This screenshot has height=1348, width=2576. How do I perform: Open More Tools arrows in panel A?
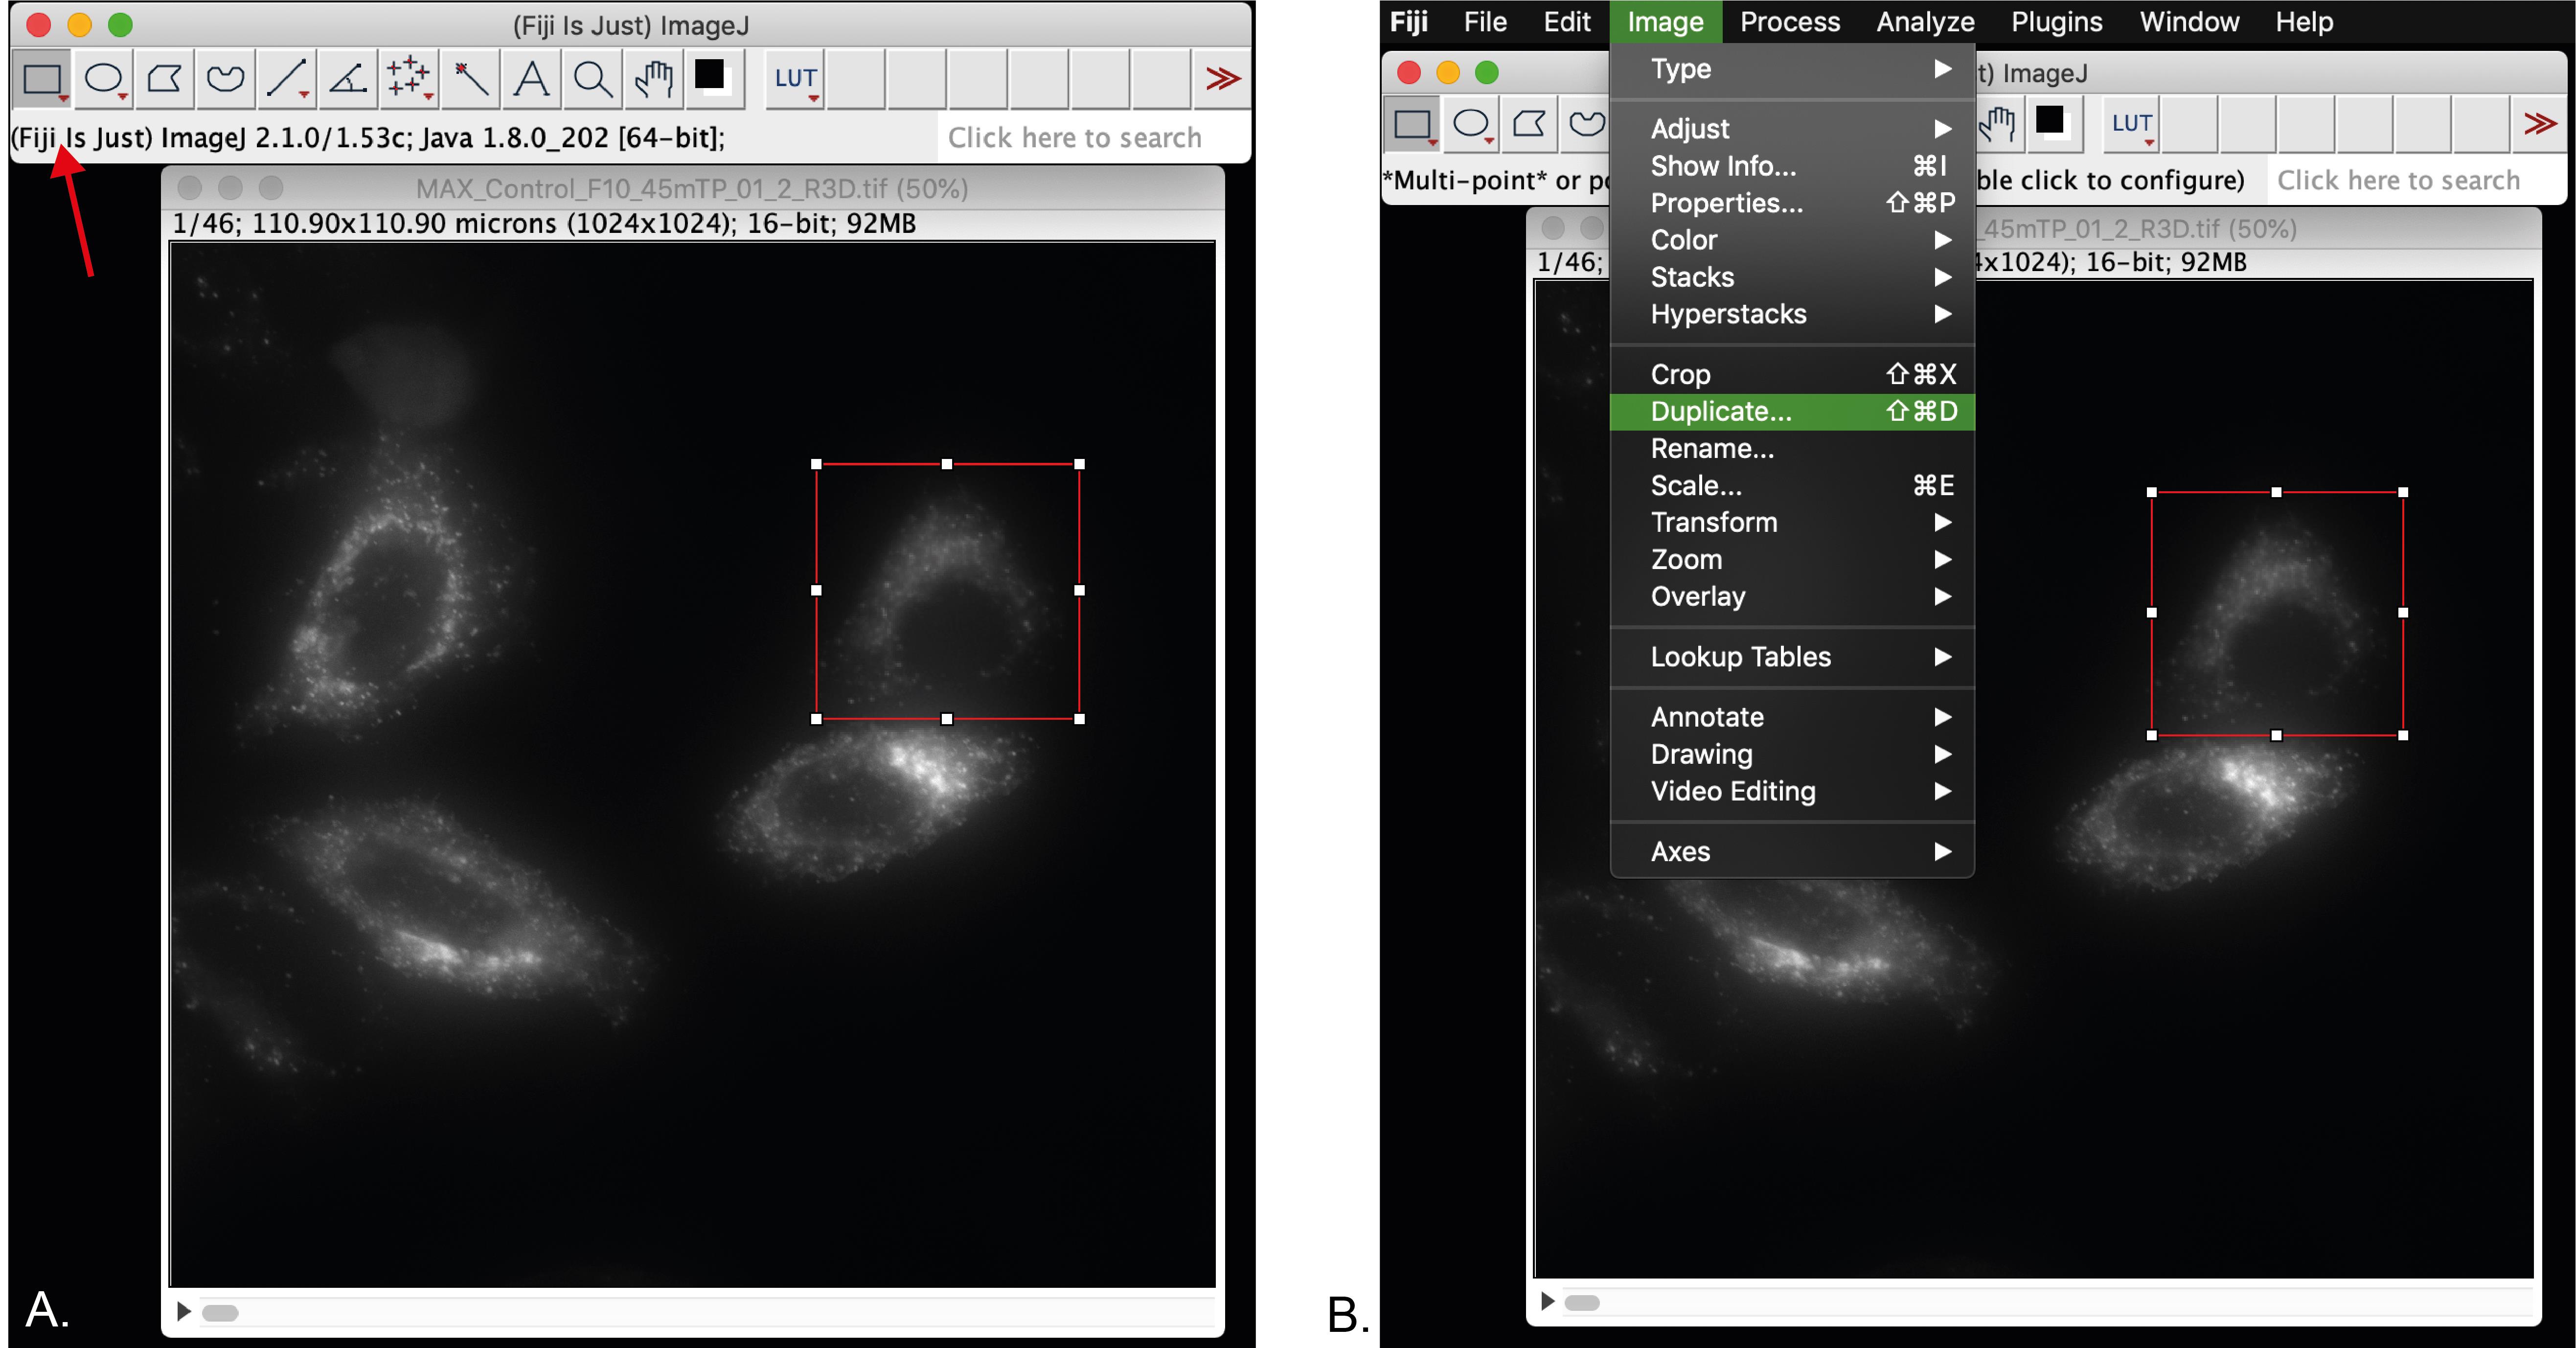point(1222,79)
